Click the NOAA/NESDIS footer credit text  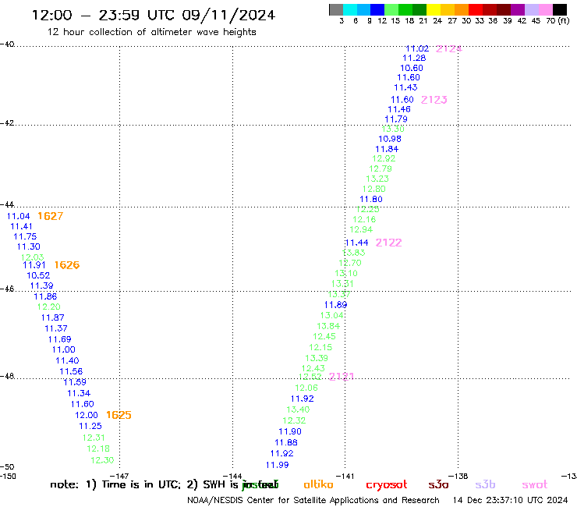[313, 501]
